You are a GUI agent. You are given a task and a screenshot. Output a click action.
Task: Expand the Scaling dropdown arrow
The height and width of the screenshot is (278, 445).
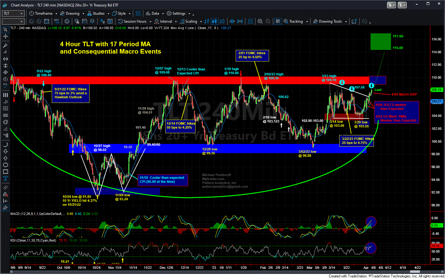click(x=201, y=22)
